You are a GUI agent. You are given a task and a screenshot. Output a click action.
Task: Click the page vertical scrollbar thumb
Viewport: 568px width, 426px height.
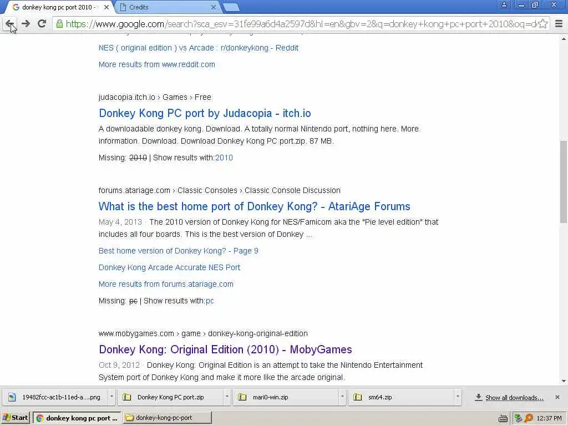point(564,182)
